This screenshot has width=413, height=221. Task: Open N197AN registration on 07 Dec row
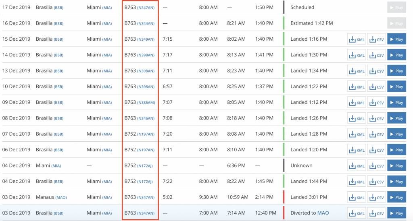(x=146, y=134)
